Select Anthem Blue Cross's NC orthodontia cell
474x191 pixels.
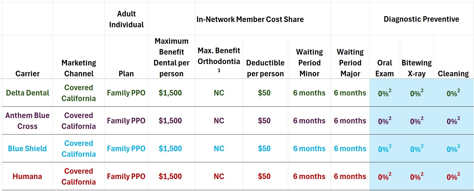click(x=219, y=121)
